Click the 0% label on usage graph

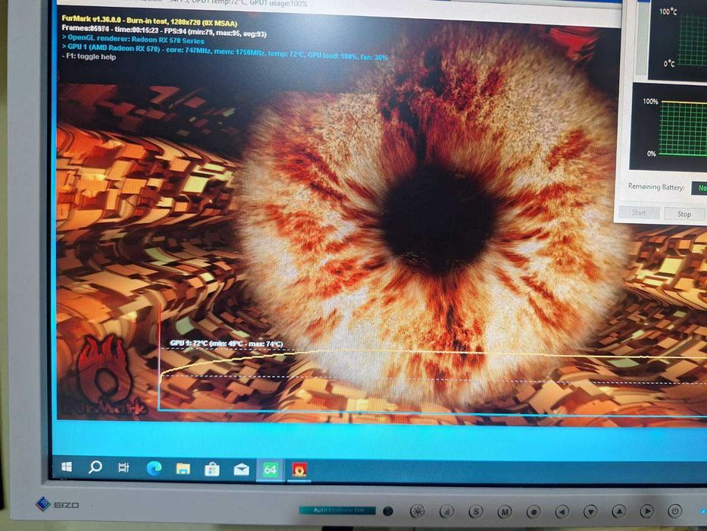point(651,153)
